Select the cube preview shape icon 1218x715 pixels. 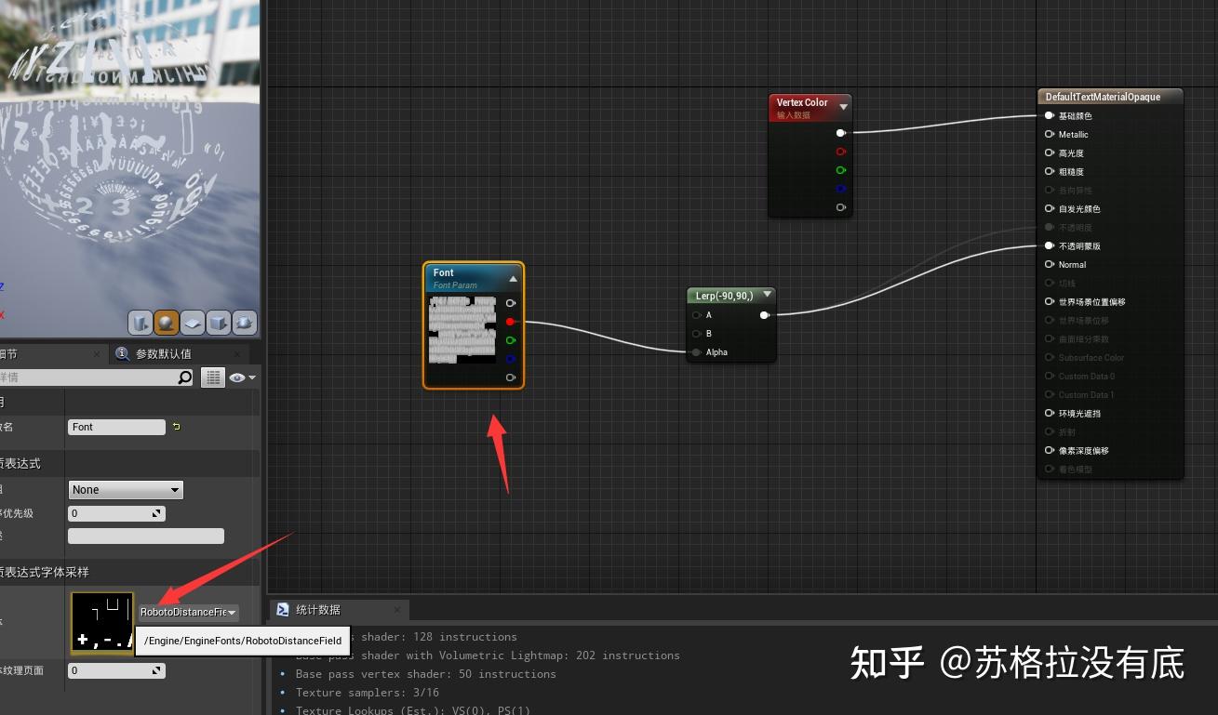[x=218, y=323]
